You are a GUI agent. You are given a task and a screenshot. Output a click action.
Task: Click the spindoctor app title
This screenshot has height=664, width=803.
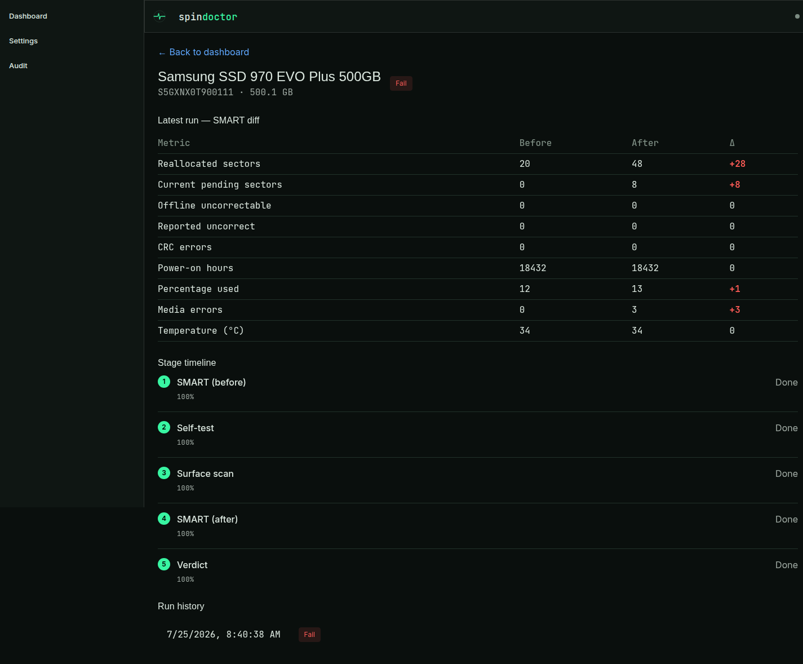click(x=208, y=17)
